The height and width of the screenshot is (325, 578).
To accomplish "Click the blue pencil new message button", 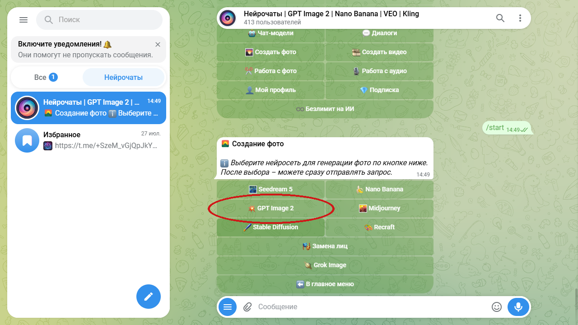I will click(149, 297).
